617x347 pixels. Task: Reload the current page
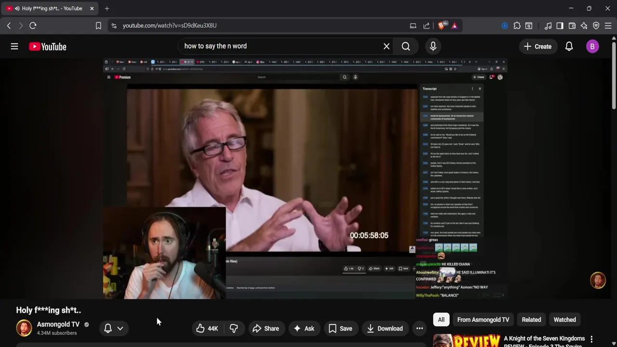[33, 26]
